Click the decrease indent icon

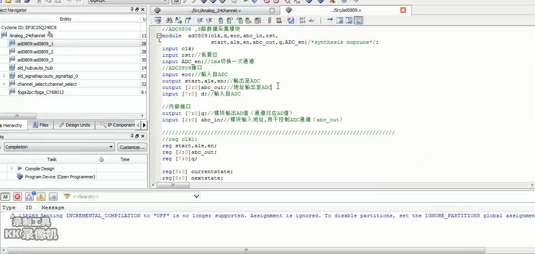209,20
